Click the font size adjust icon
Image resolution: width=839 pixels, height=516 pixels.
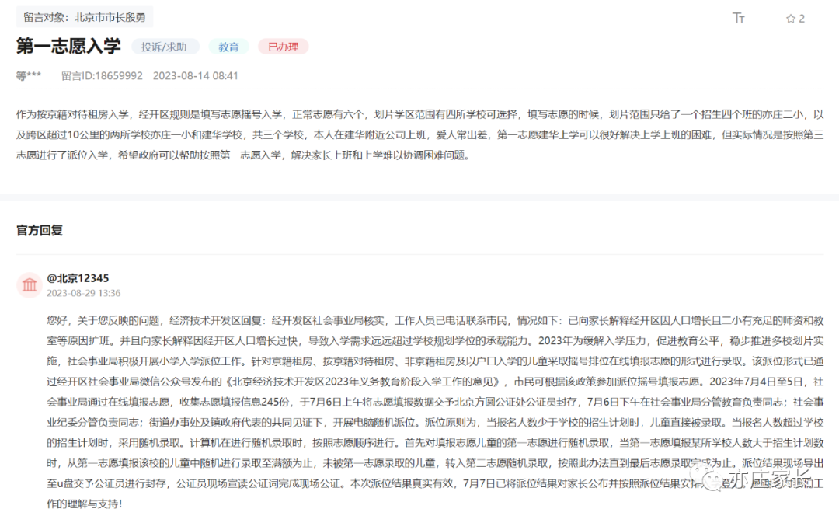coord(739,18)
